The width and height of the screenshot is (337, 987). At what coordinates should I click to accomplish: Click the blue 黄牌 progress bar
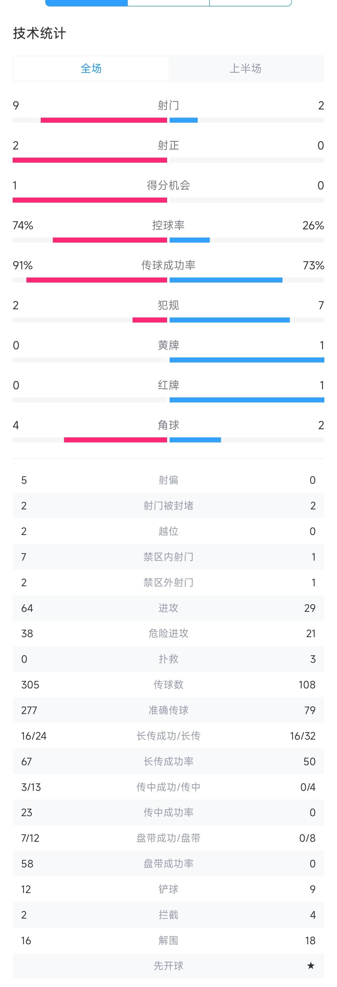247,360
